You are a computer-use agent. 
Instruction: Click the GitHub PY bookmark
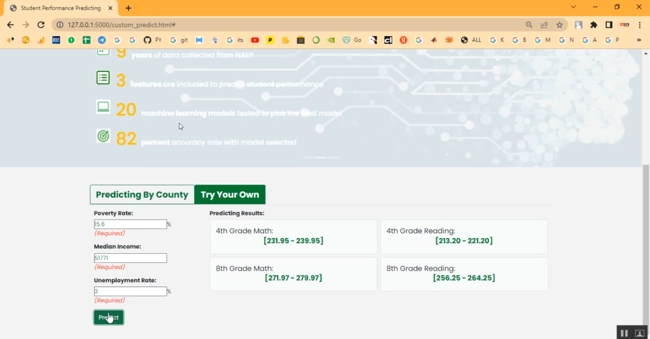[x=152, y=40]
